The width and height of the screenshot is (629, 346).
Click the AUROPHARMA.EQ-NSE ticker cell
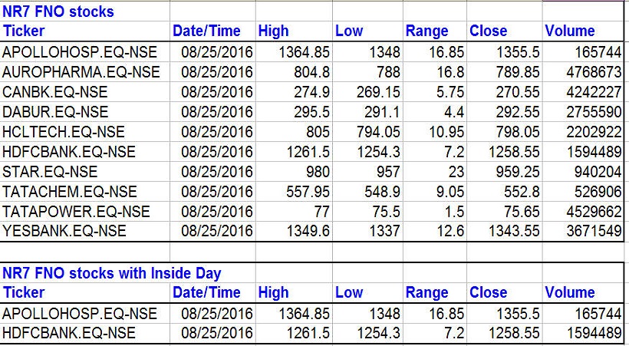pos(81,72)
